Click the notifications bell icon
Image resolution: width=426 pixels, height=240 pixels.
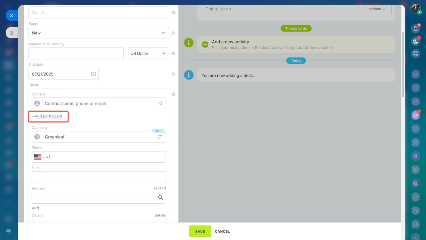click(415, 29)
